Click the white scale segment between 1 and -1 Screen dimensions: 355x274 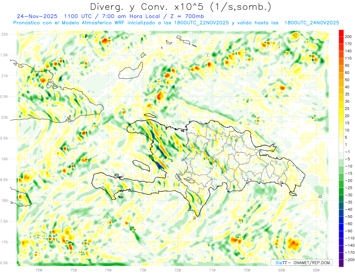pyautogui.click(x=341, y=148)
